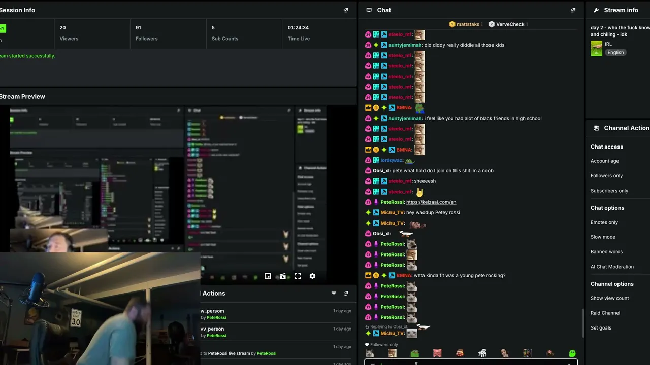Click the IRL category thumbnail
The width and height of the screenshot is (650, 365).
coord(596,48)
